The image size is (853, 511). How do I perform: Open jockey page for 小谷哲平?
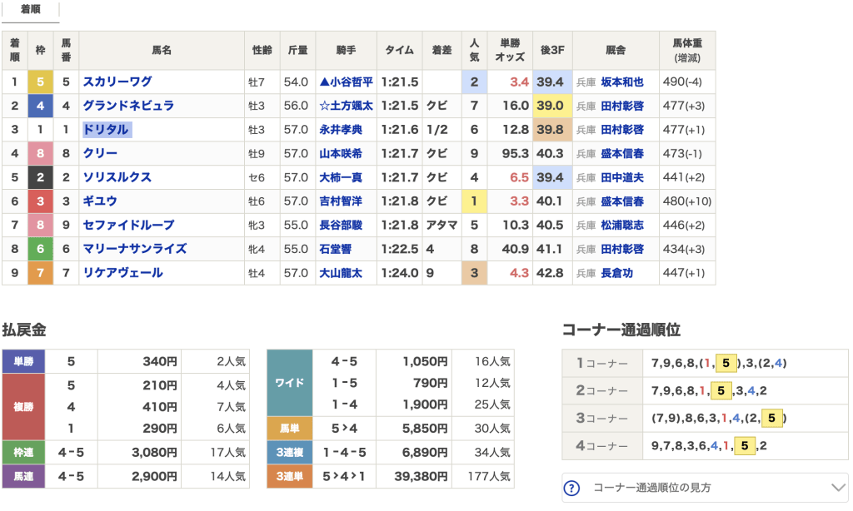(346, 82)
